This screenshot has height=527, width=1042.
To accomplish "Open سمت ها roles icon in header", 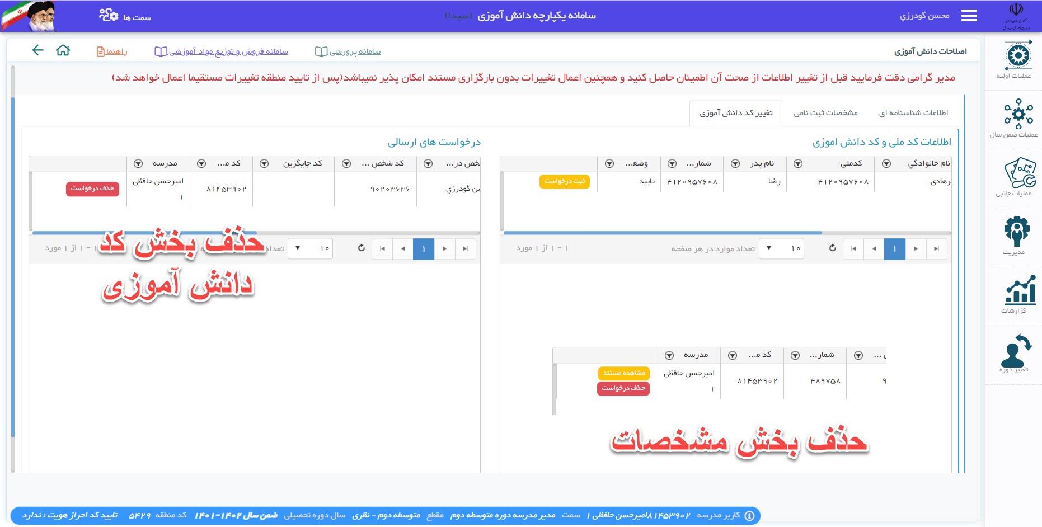I will click(109, 15).
